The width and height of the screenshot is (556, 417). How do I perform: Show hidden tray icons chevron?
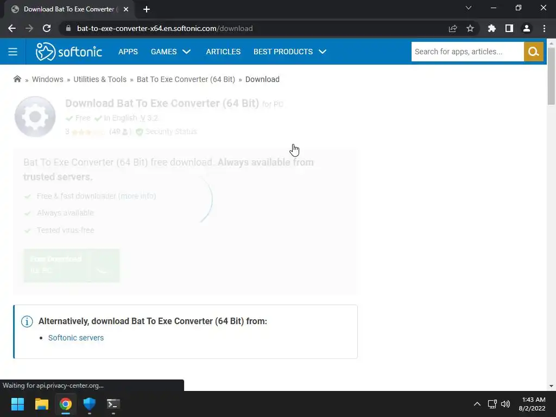(x=477, y=404)
